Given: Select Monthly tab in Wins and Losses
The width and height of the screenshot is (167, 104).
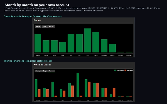Looking at the screenshot, I should [51, 71].
